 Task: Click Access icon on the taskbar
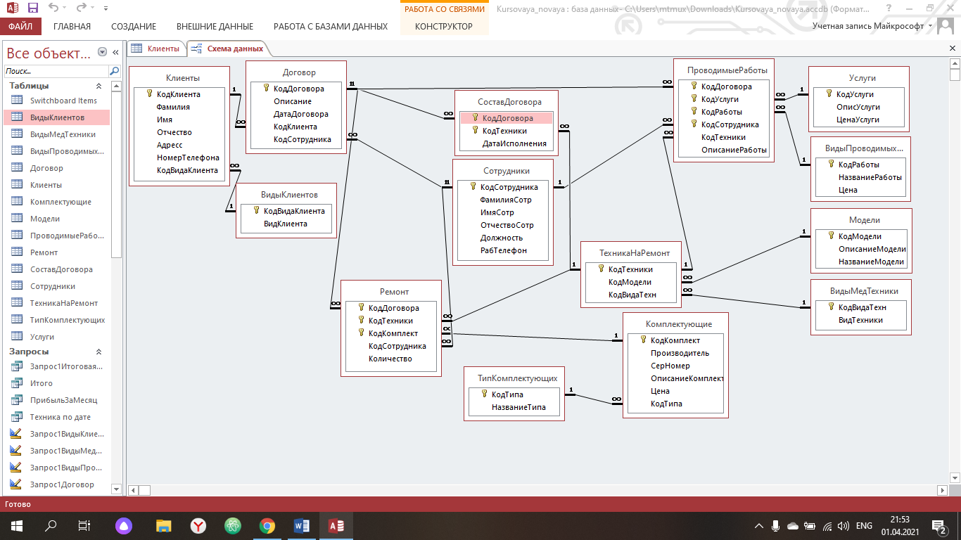click(x=336, y=525)
